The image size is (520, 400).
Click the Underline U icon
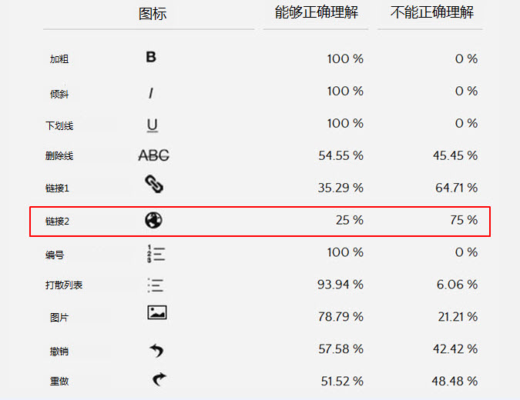(x=153, y=125)
